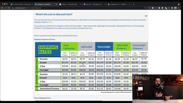The image size is (183, 103).
Task: Click the 'Shipping Categories & Prices:' label
Action: pos(45,39)
